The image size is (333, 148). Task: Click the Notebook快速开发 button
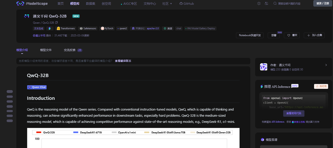250,35
